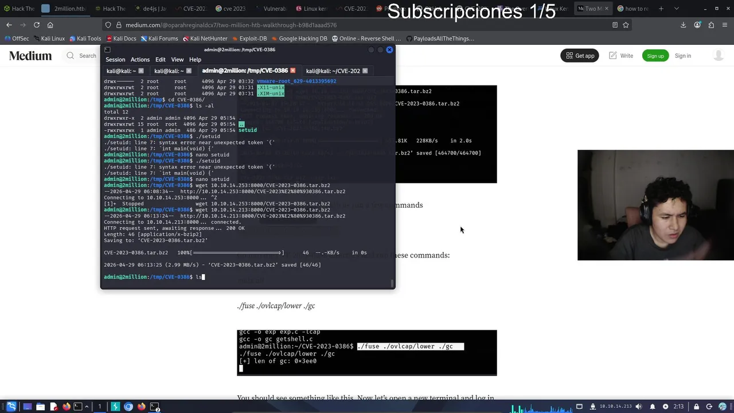The height and width of the screenshot is (413, 734).
Task: Click the bottom terminal screenshot in the article
Action: coord(367,353)
